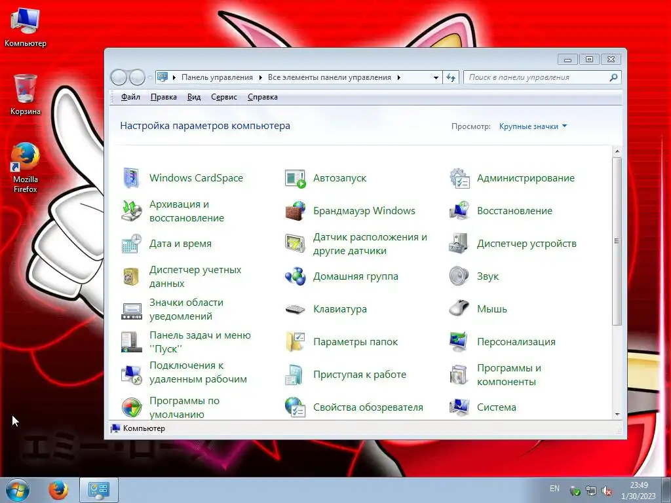Open the Диспетчер устройств icon
This screenshot has height=503, width=671.
[x=459, y=244]
